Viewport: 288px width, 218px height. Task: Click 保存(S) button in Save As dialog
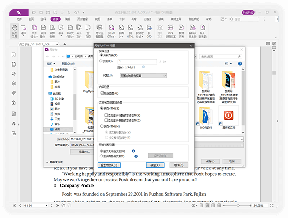coord(210,162)
